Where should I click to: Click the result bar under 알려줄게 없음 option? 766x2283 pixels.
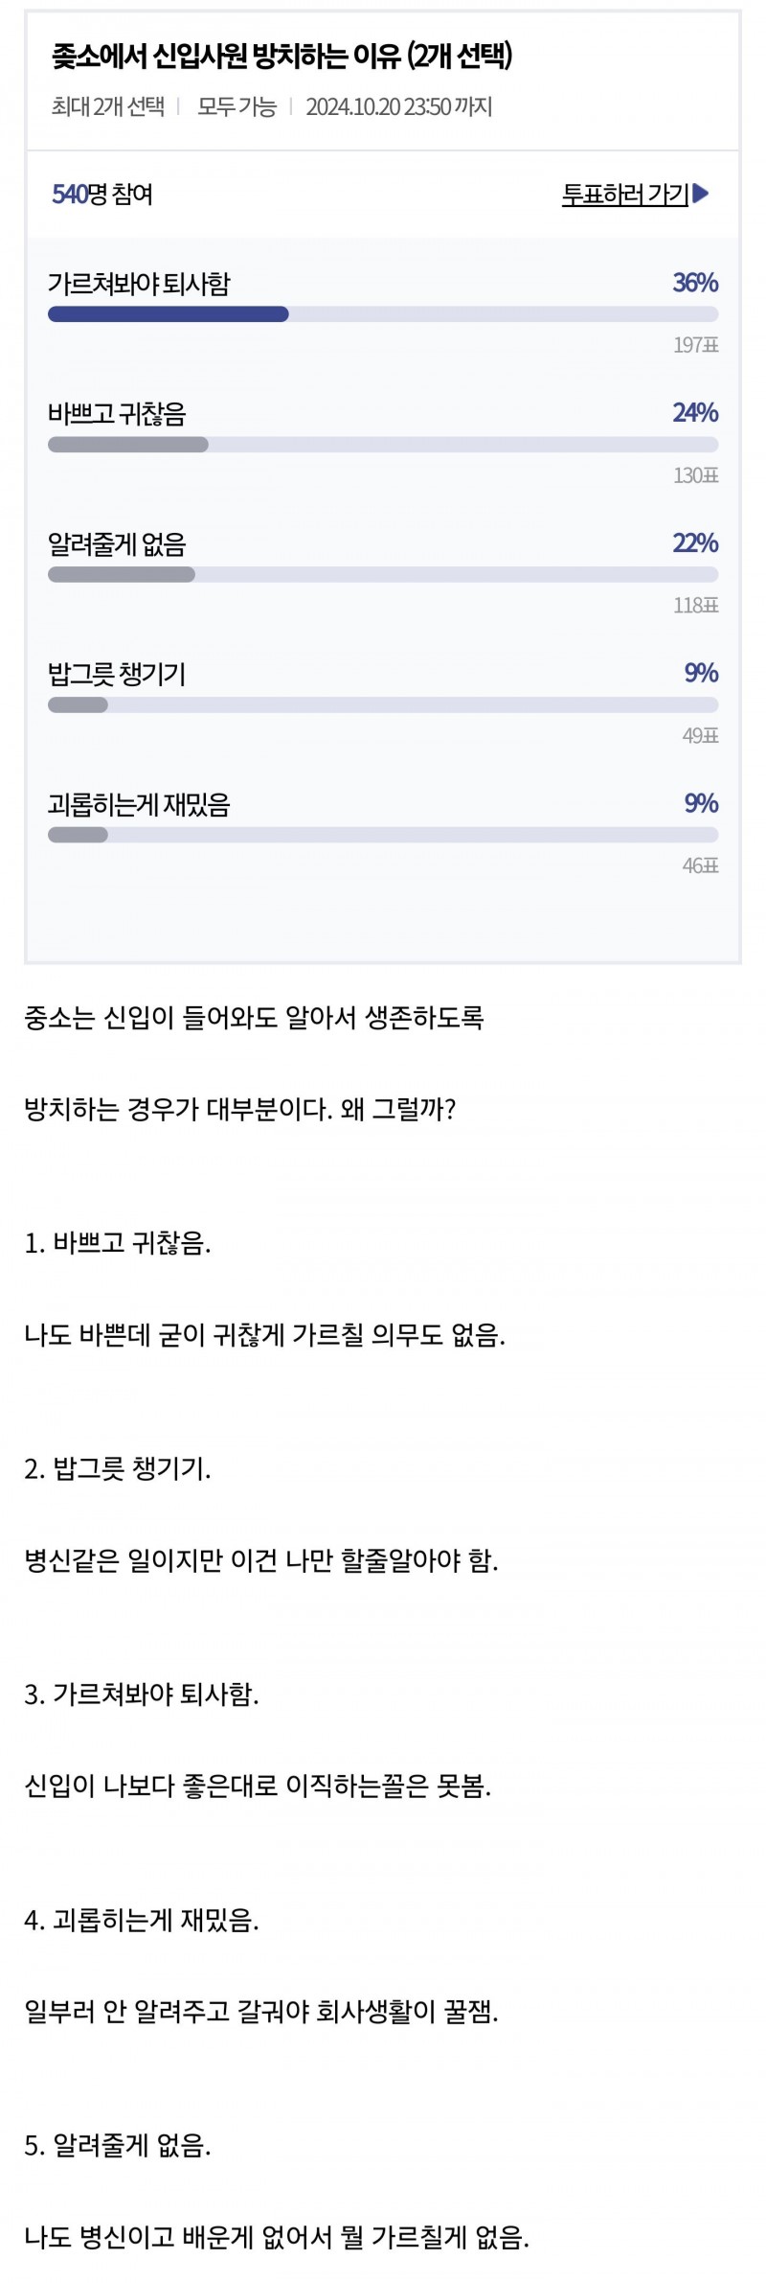tap(122, 575)
